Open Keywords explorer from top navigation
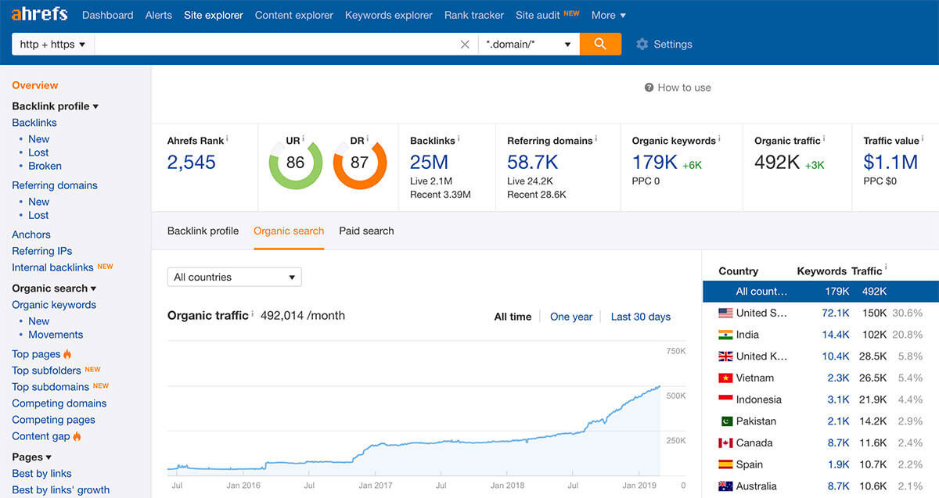Screen dimensions: 939x498 [x=388, y=15]
